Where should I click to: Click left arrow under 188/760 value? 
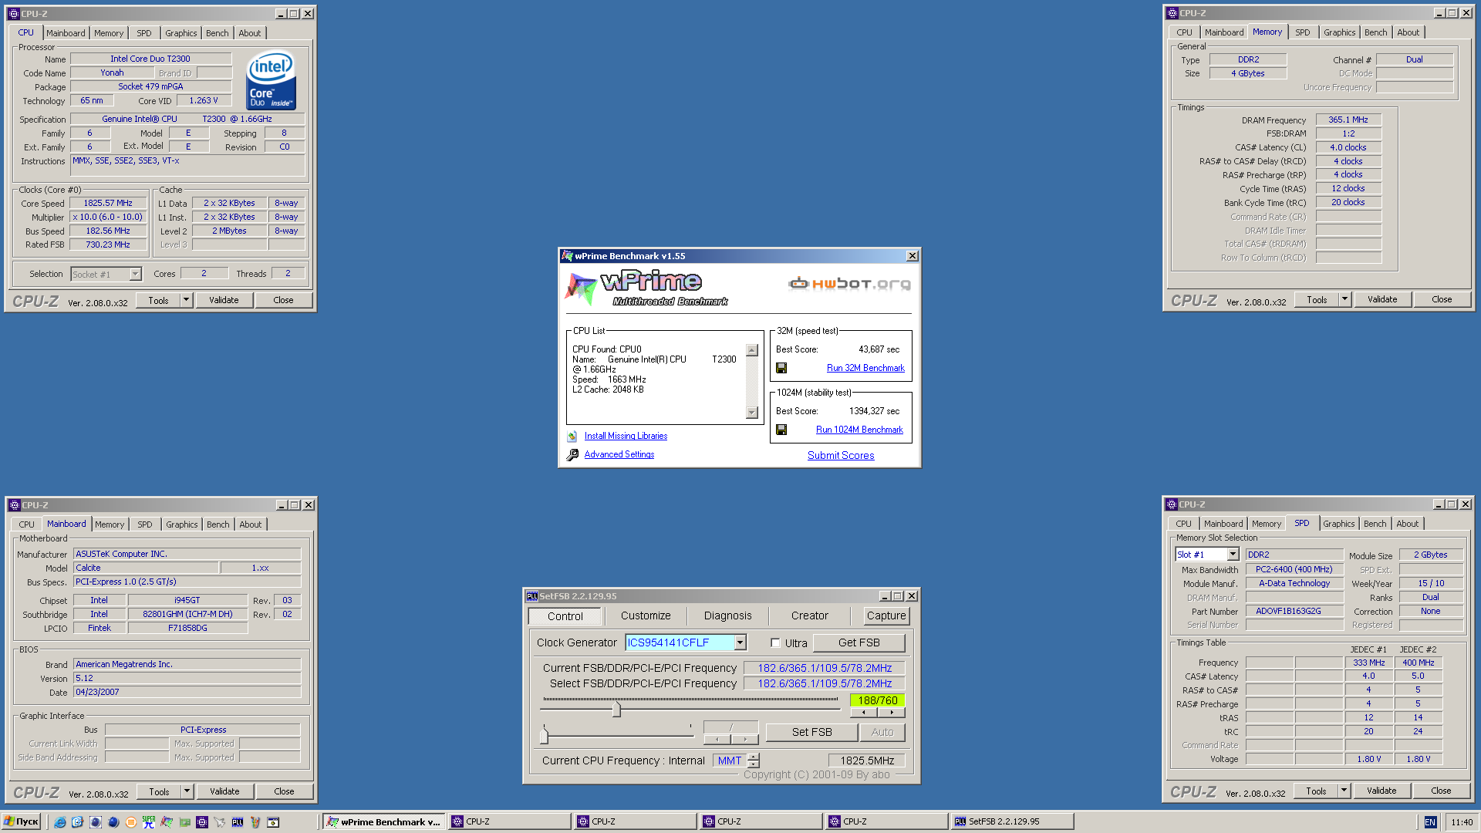click(864, 713)
